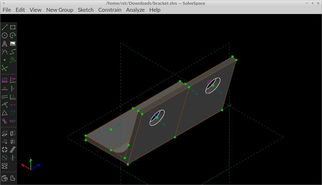Toggle the REF reference dimension mode
This screenshot has width=322, height=185.
click(x=13, y=121)
